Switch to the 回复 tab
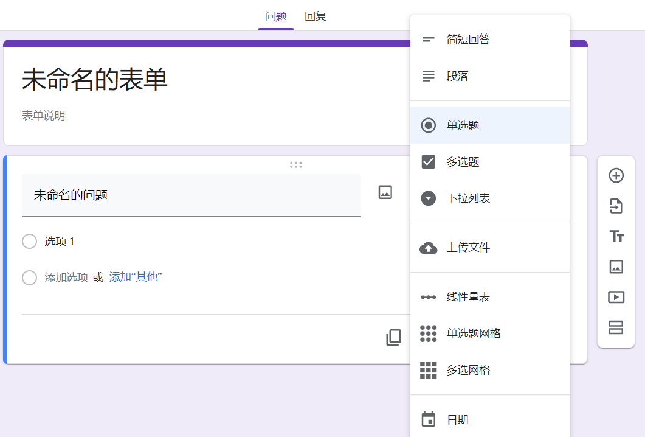The height and width of the screenshot is (437, 645). tap(315, 16)
